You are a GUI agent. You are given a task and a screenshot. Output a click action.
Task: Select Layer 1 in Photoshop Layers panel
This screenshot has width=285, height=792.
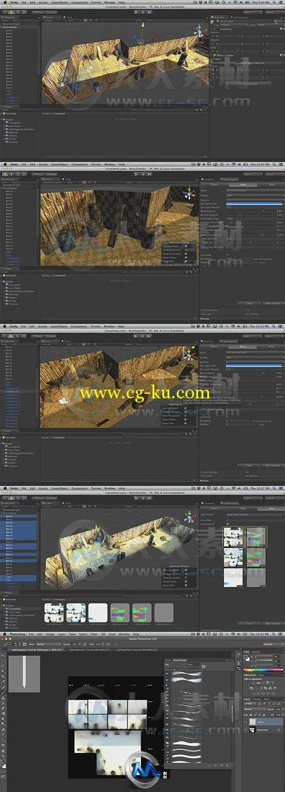tap(263, 722)
